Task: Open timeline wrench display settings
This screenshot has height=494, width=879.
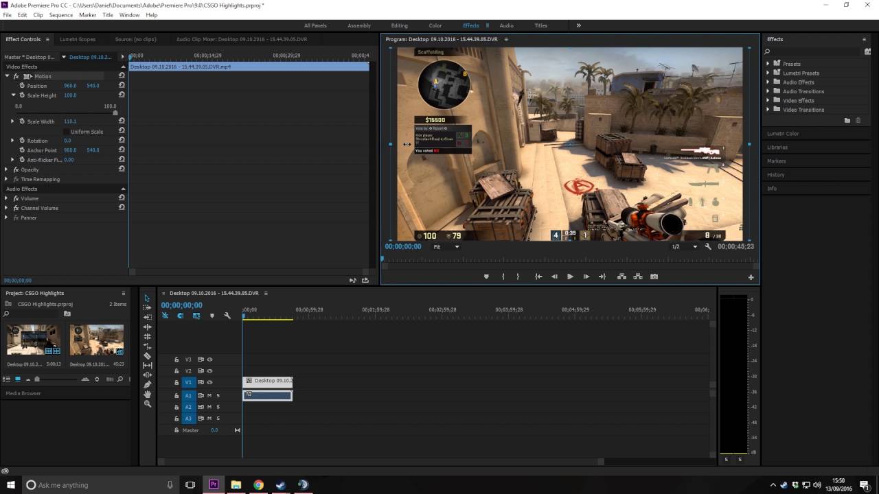Action: 227,316
